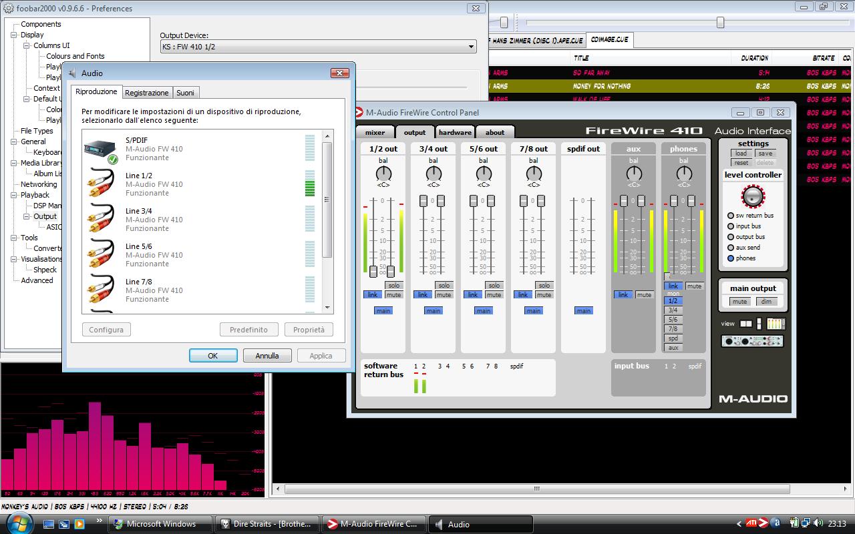This screenshot has width=855, height=534.
Task: Click the 3/4 out balance knob
Action: 434,174
